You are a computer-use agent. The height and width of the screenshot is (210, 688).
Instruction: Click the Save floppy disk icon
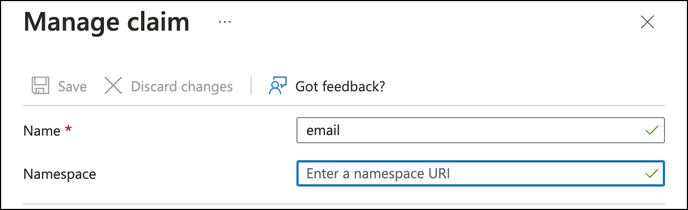(40, 86)
